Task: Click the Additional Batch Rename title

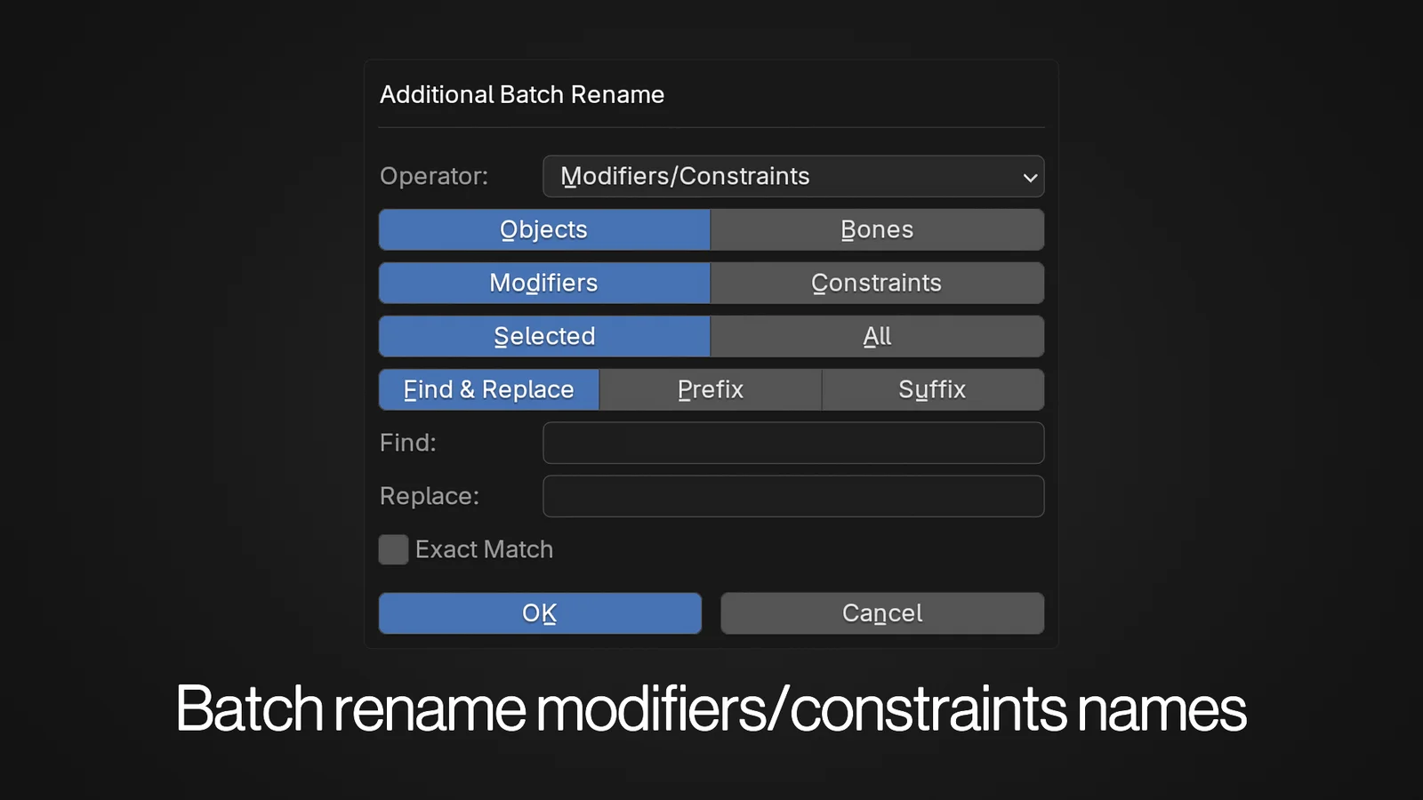Action: pyautogui.click(x=522, y=94)
